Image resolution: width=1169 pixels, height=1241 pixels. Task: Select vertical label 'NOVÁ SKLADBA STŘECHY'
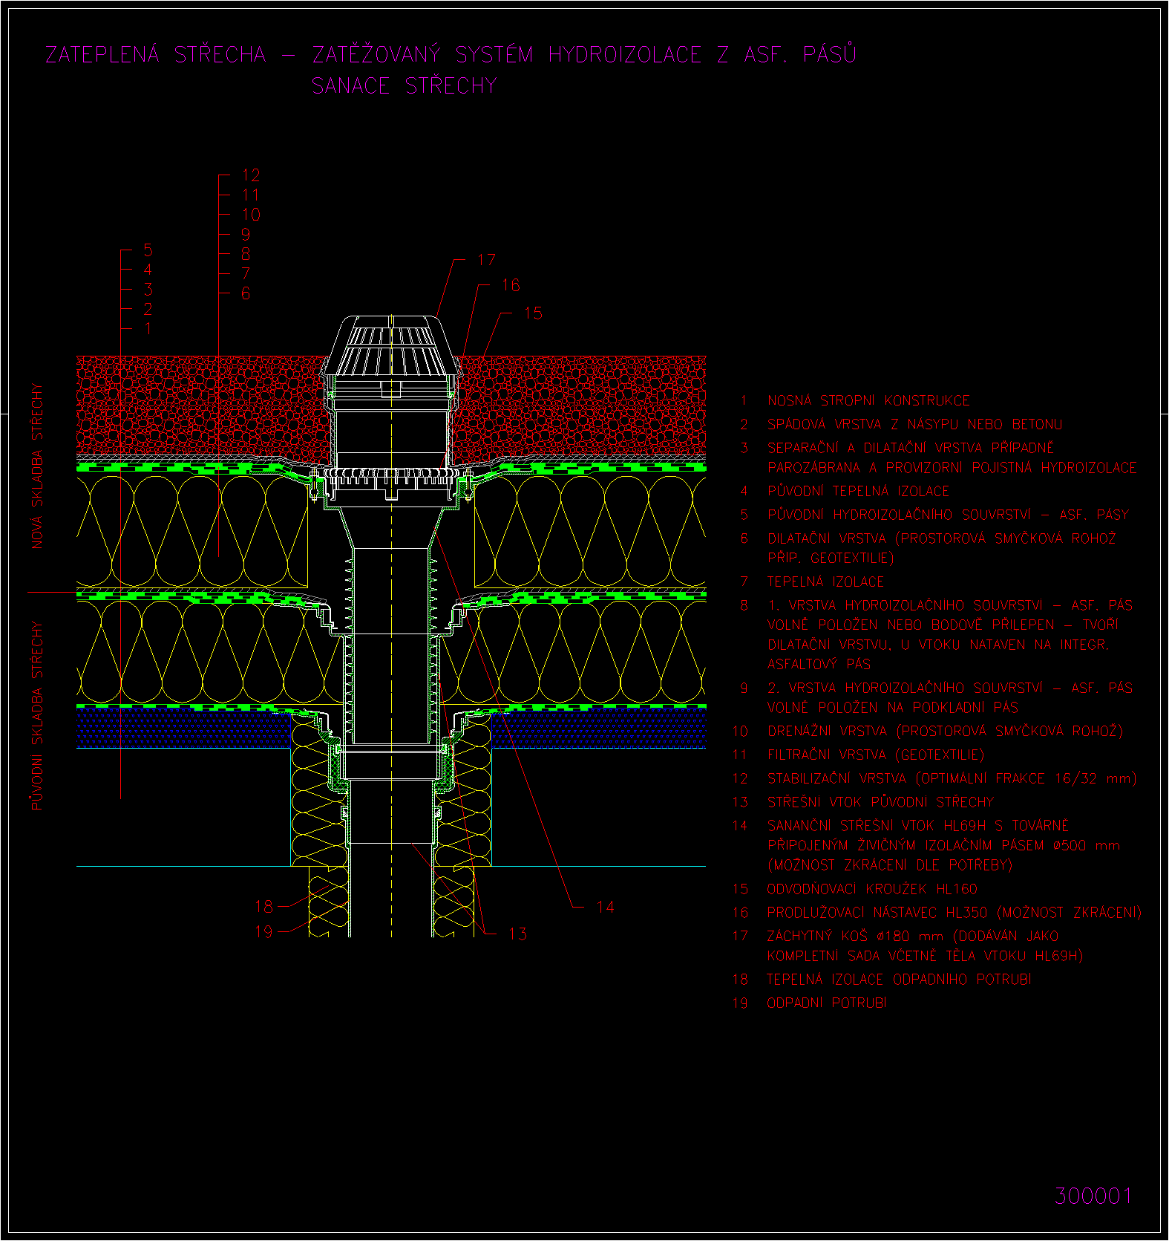tap(37, 466)
